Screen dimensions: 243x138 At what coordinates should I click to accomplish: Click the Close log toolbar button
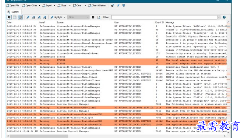(x=62, y=6)
